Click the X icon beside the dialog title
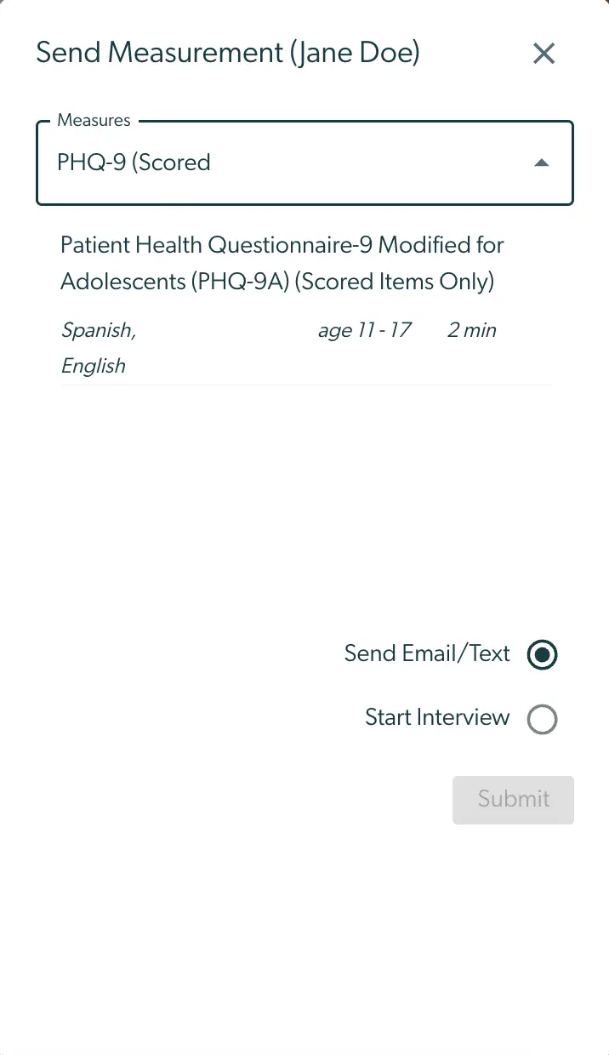Screen dimensions: 609x1055 point(544,53)
